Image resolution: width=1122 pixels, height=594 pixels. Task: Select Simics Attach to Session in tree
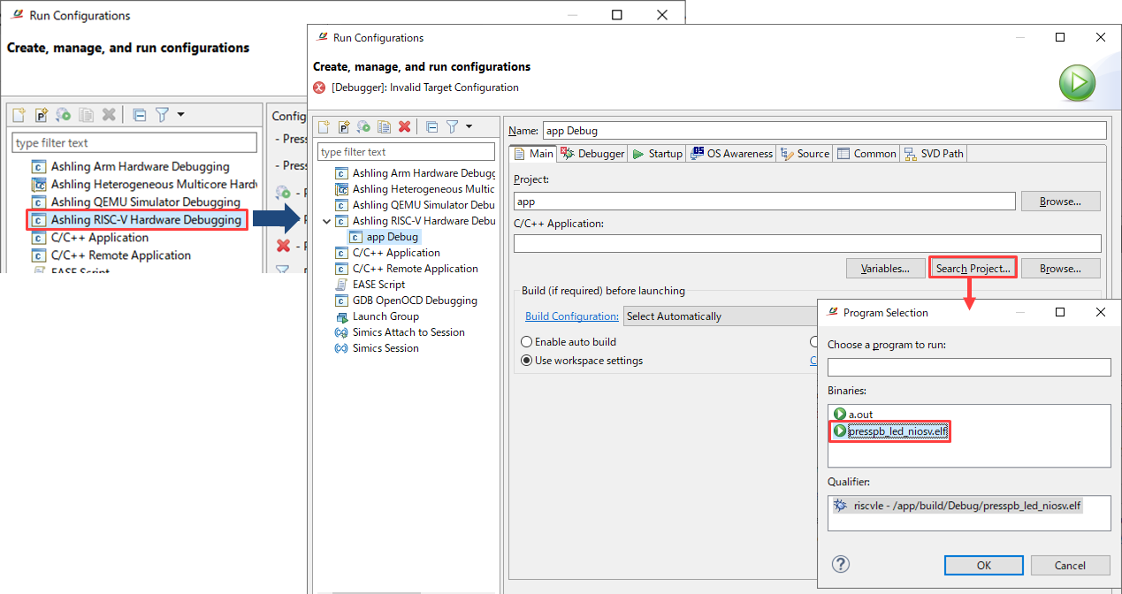(x=400, y=332)
